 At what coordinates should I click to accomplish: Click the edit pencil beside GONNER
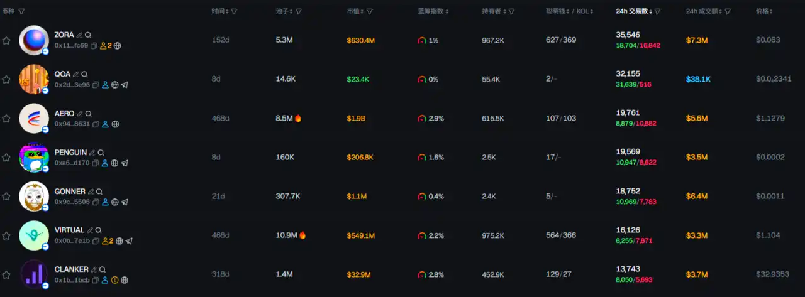[91, 192]
